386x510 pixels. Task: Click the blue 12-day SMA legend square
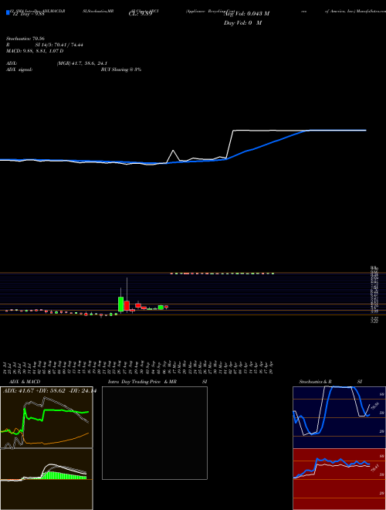(x=8, y=12)
